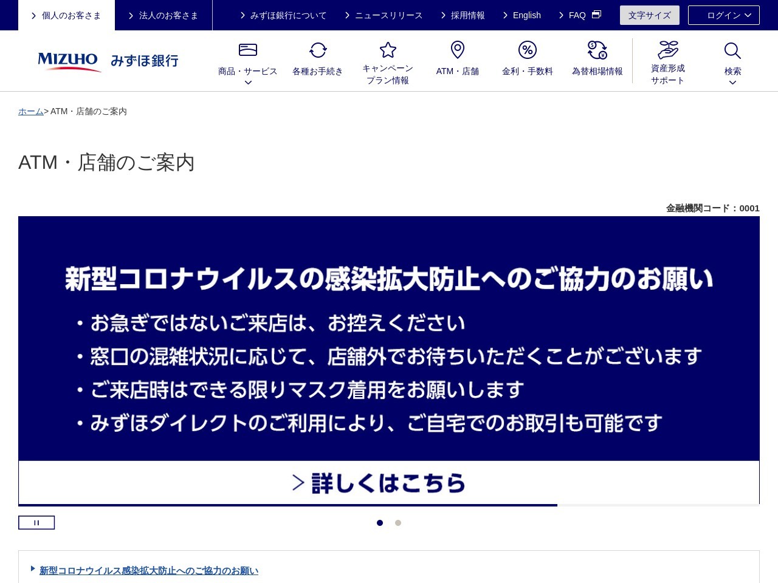
Task: Open みずほ銀行について link
Action: (283, 15)
